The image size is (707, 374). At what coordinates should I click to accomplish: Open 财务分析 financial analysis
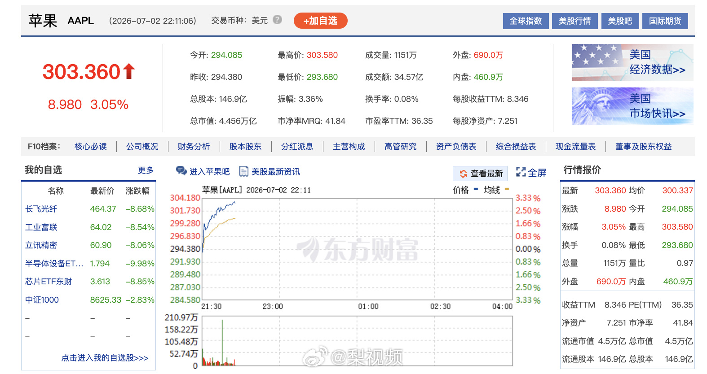click(194, 147)
